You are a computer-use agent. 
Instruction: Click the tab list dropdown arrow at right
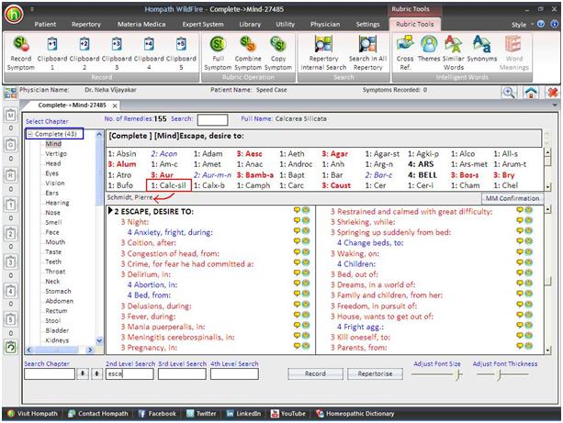tap(555, 106)
